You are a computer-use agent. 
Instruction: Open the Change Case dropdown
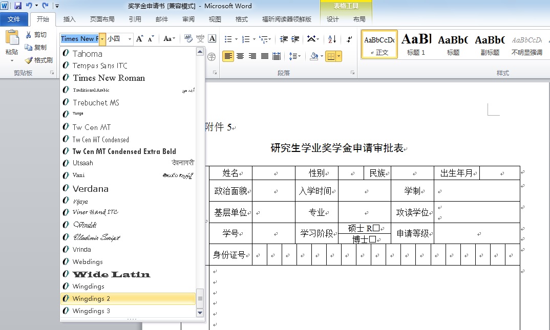point(170,38)
